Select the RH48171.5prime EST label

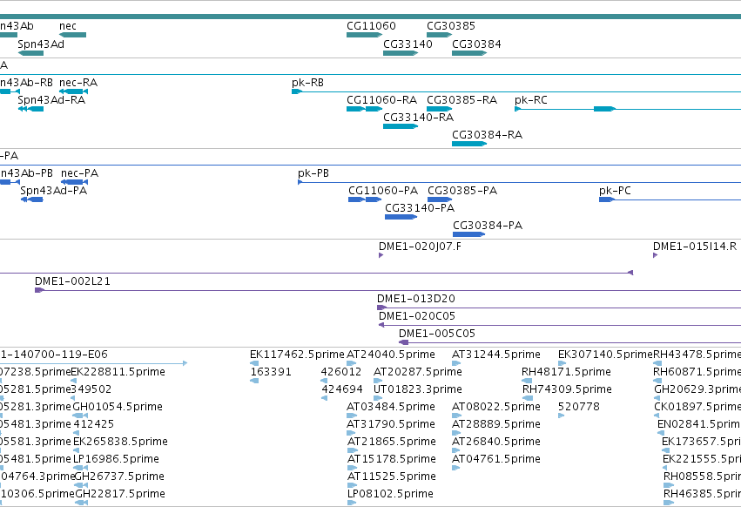[x=566, y=372]
